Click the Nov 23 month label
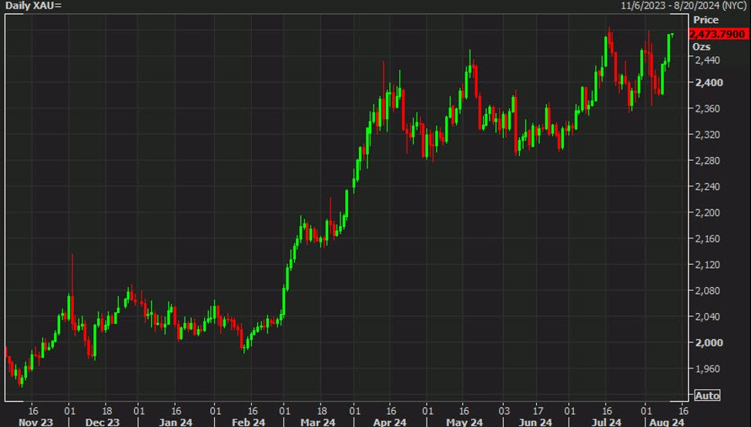 pos(36,422)
